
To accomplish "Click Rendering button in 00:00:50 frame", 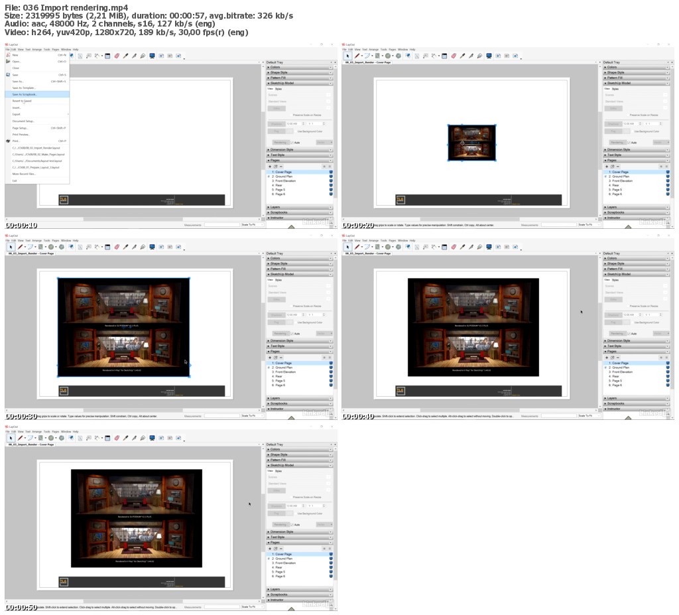I will (280, 524).
